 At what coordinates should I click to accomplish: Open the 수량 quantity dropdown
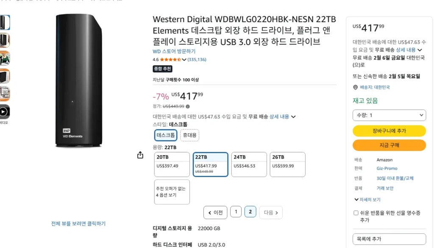click(x=389, y=115)
